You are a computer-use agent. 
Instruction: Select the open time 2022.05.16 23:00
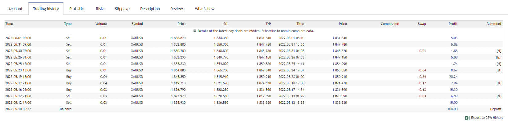coord(18,90)
